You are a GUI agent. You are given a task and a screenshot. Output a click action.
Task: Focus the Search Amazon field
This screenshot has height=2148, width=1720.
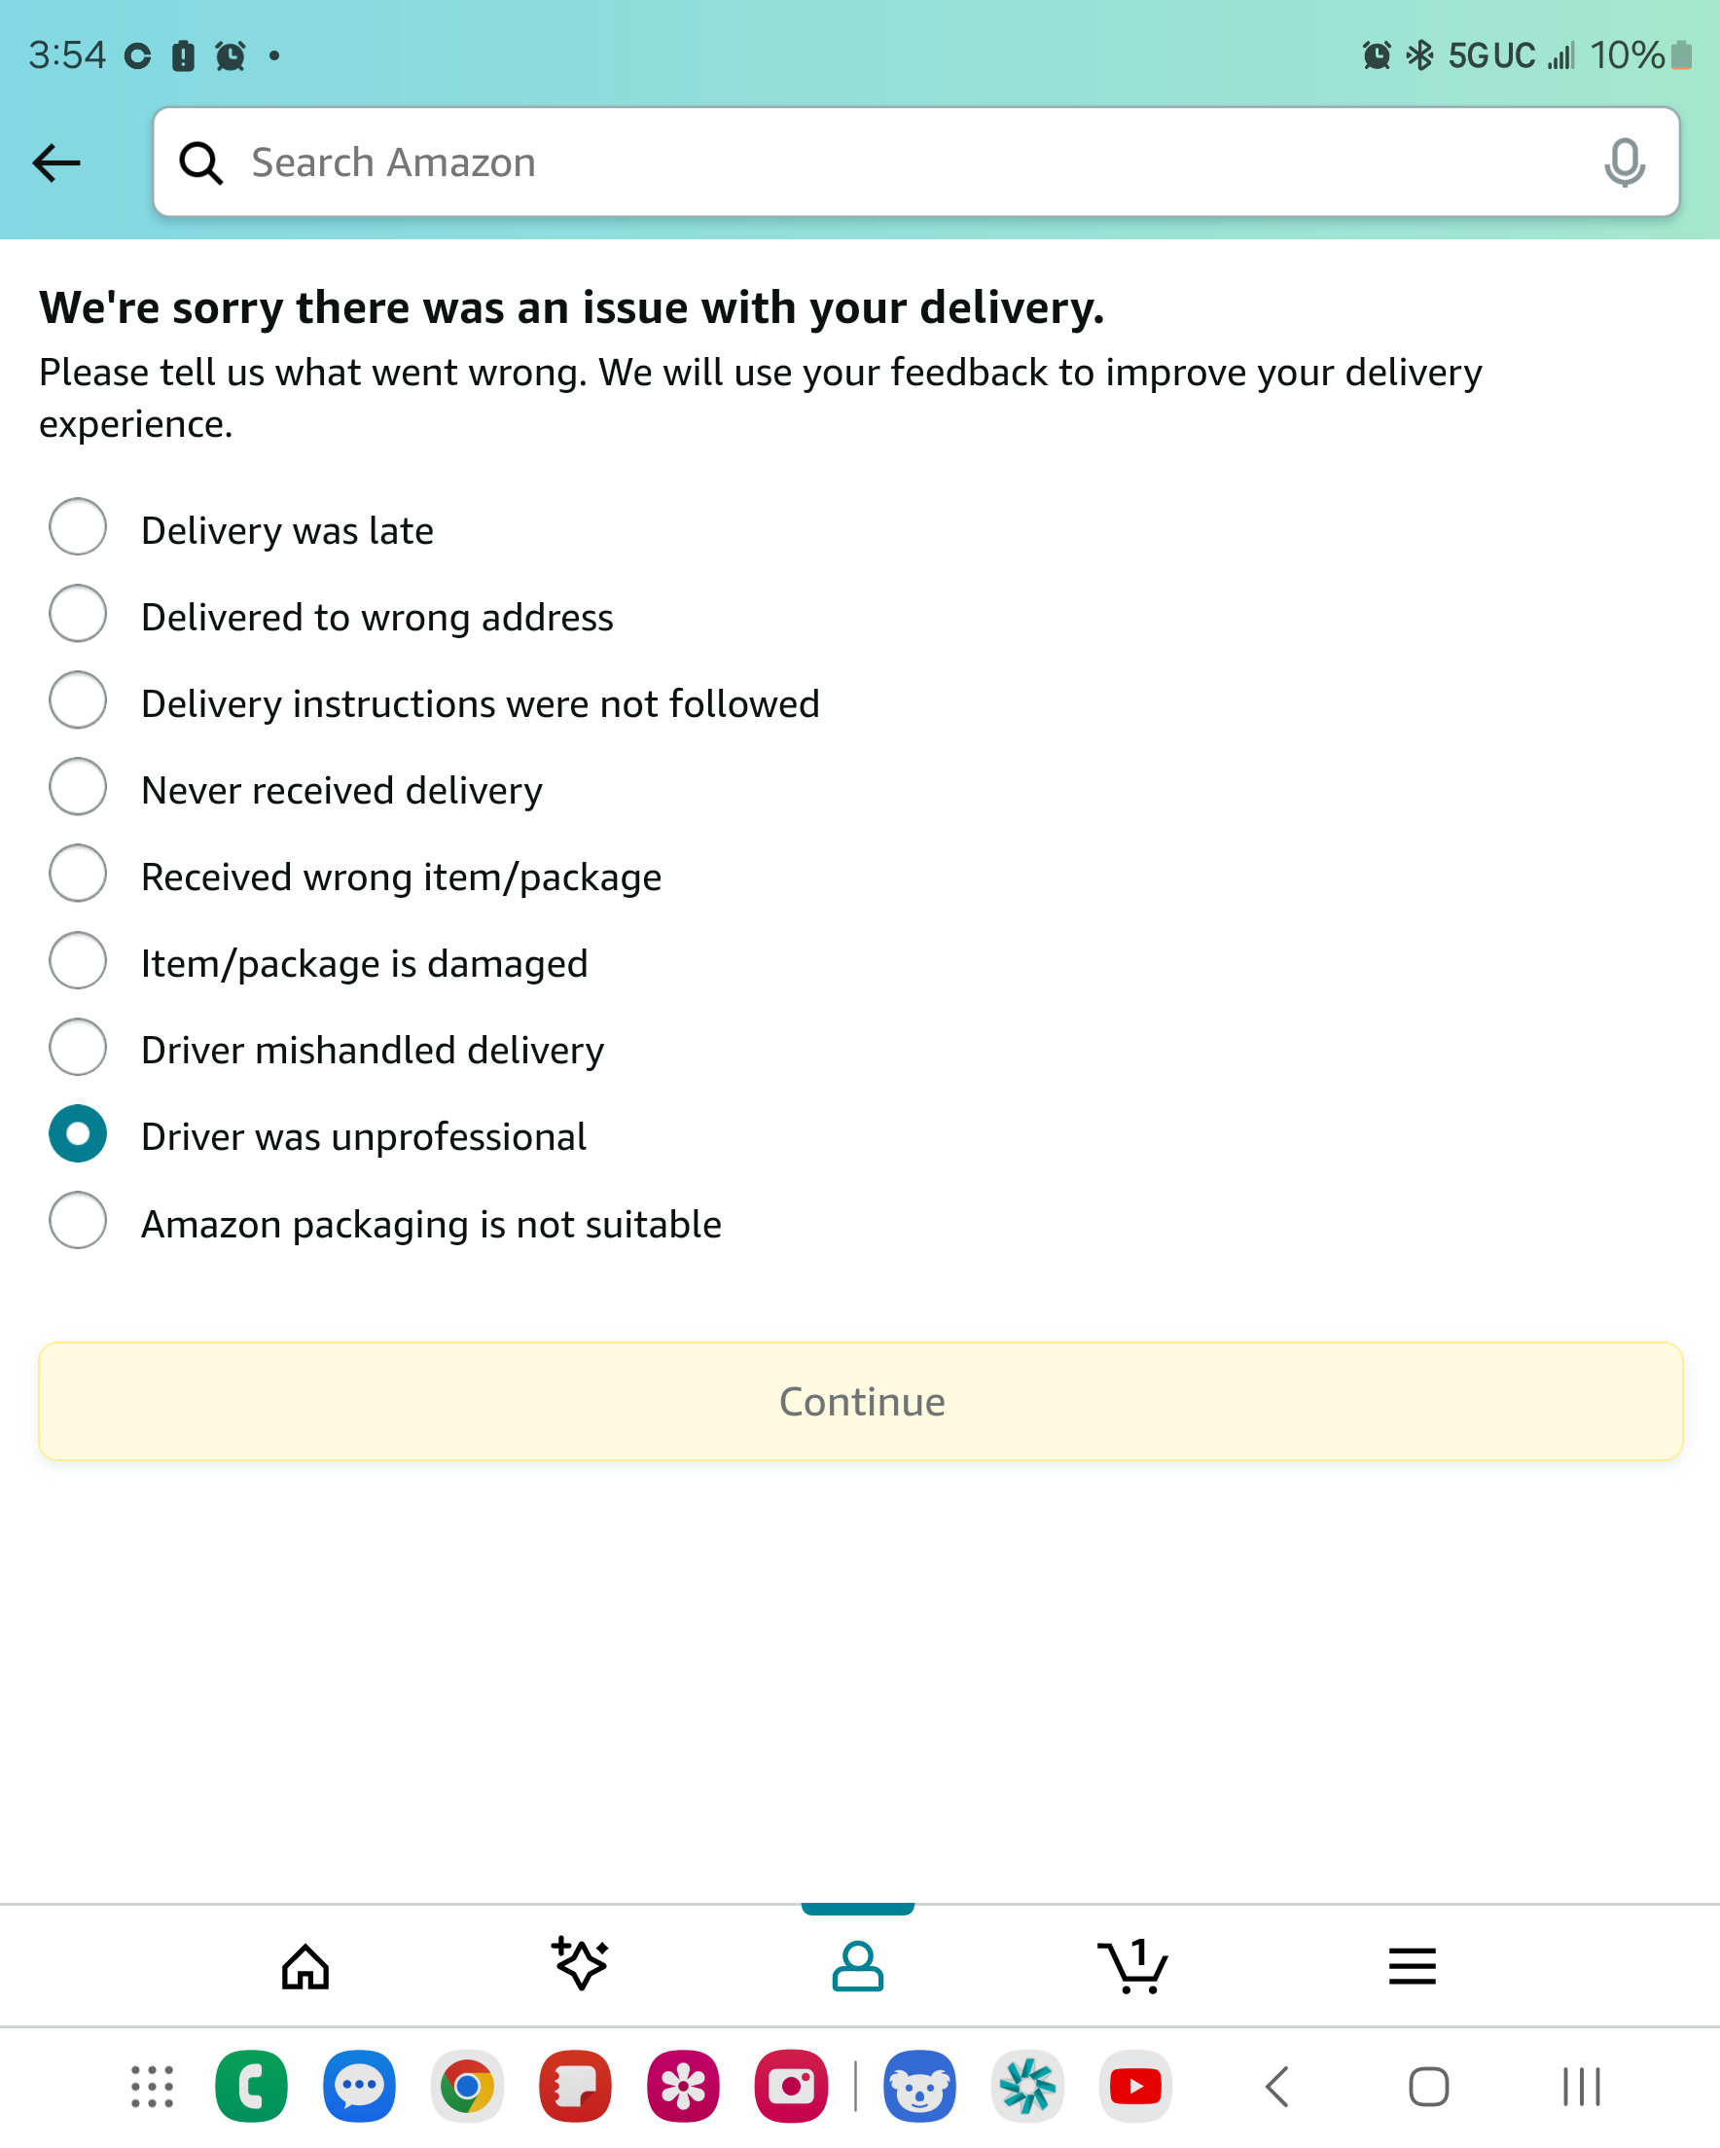tap(897, 162)
